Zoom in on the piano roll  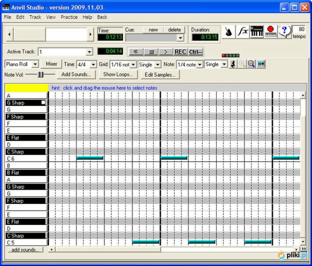(242, 64)
